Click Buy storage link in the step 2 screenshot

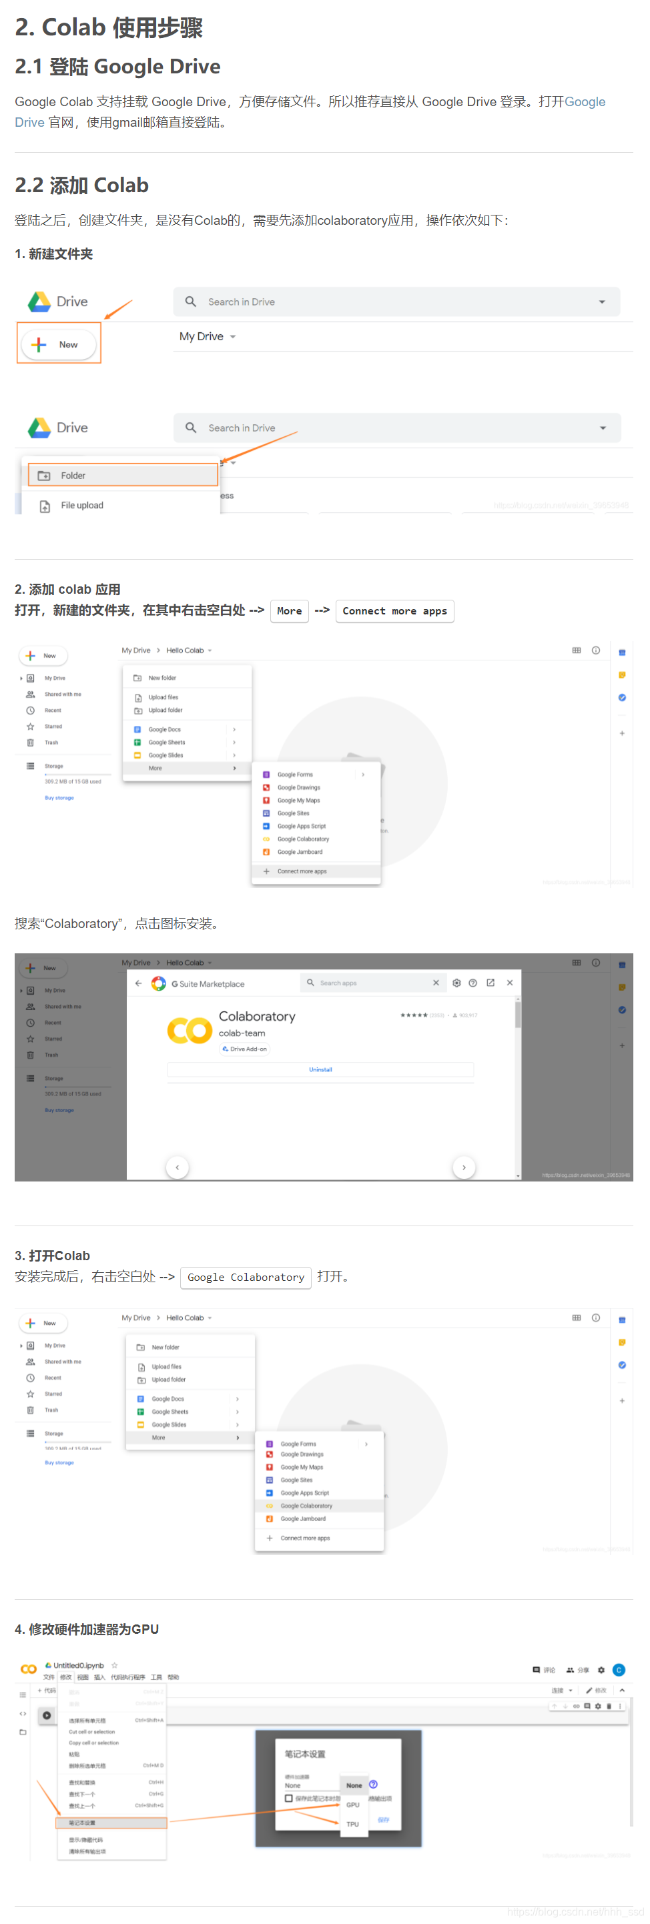click(59, 798)
